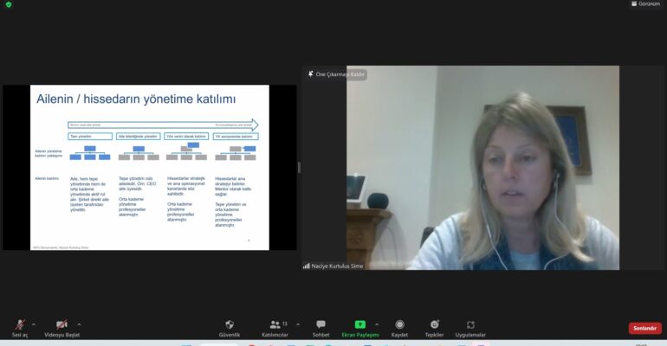Unmute microphone with Sesi aç icon
The height and width of the screenshot is (346, 667).
coord(18,324)
